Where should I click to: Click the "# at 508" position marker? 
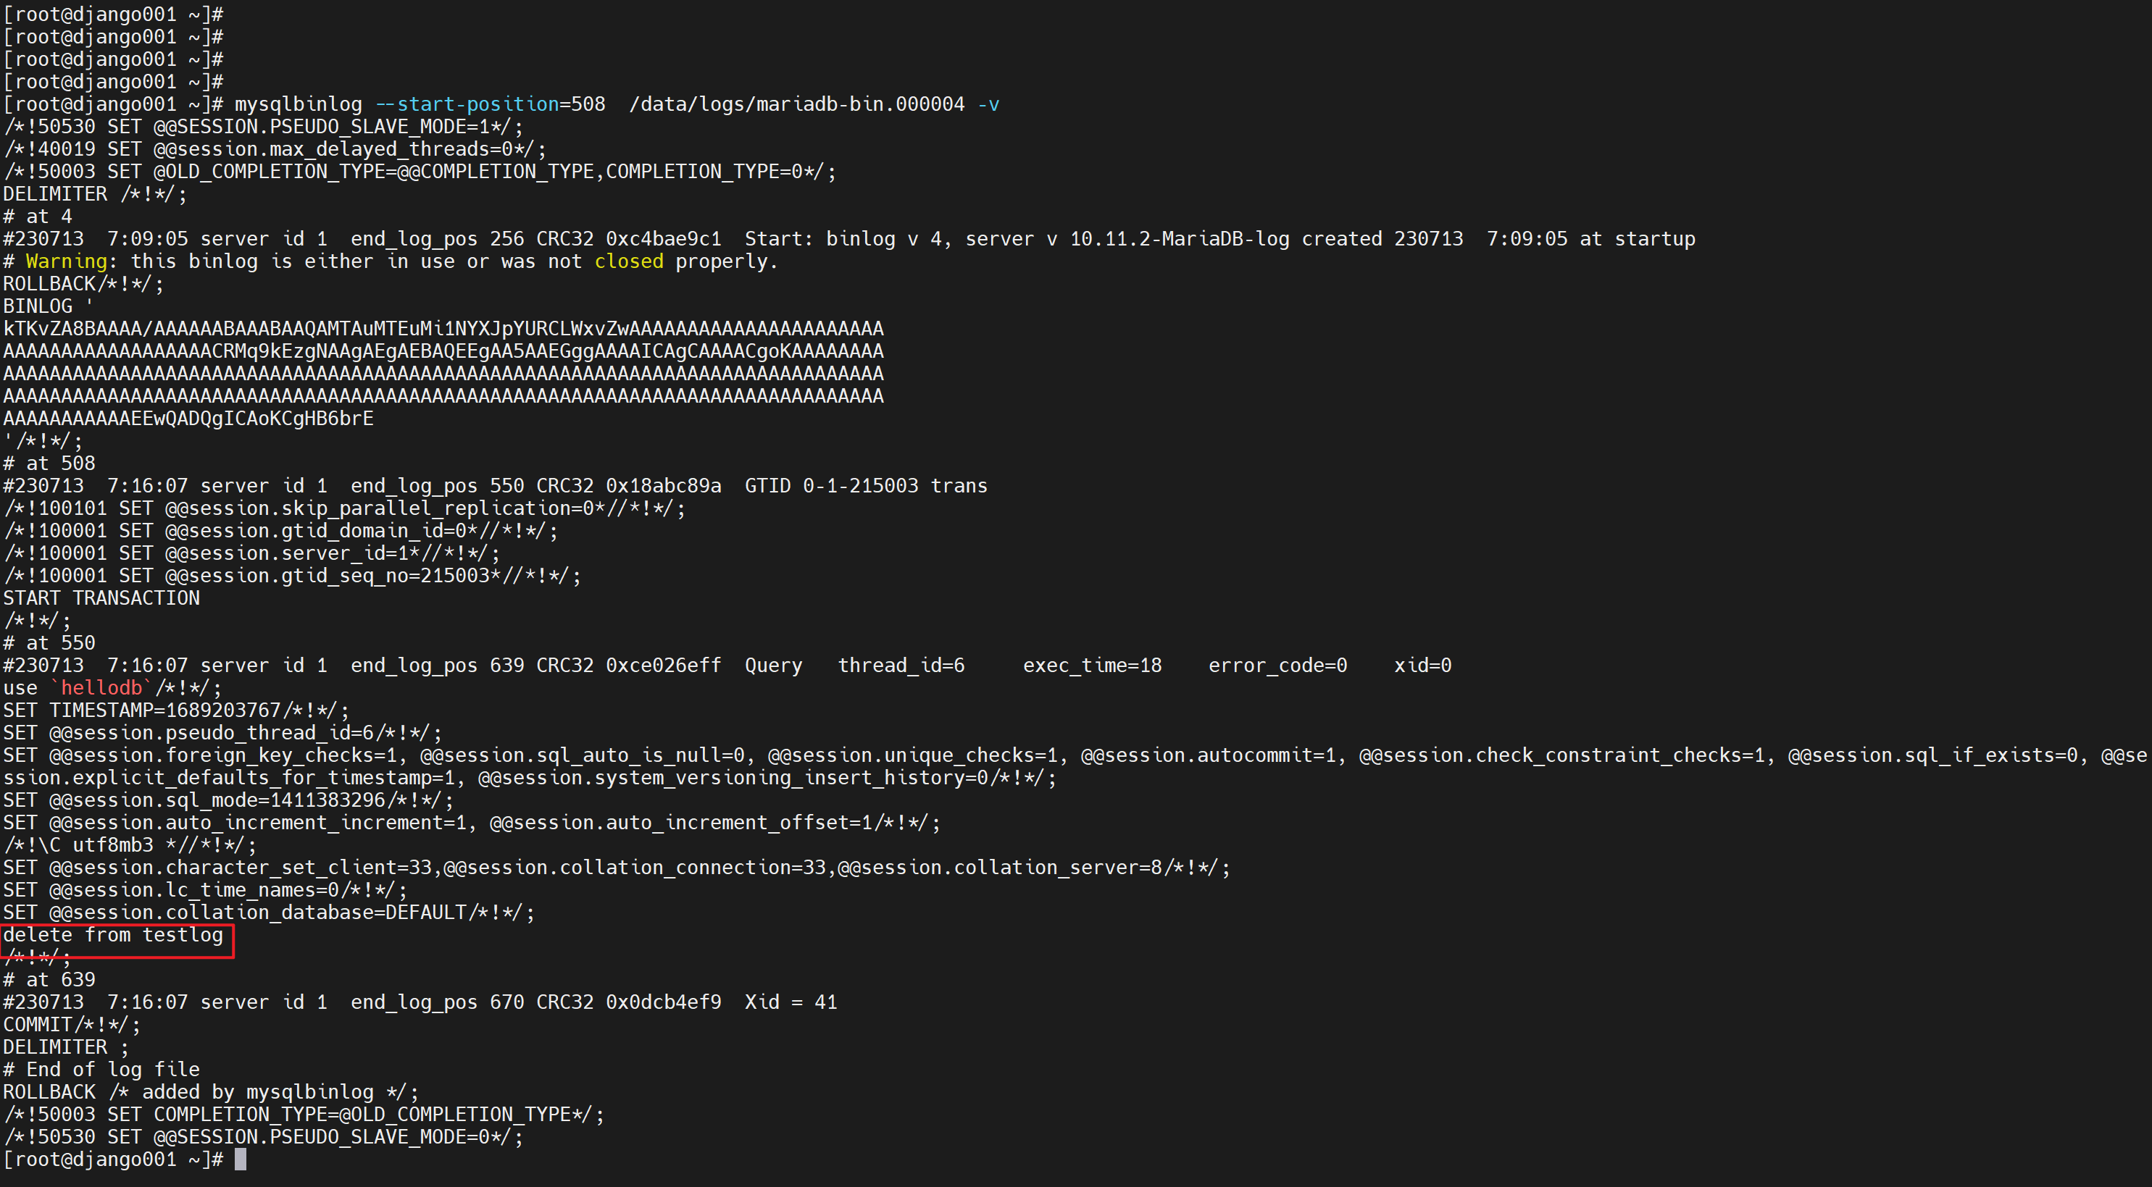49,464
